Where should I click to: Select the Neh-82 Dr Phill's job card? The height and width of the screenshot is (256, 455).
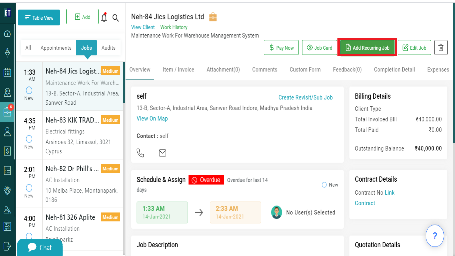[x=70, y=184]
